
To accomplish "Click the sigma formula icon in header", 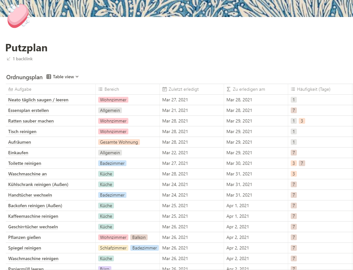I will pyautogui.click(x=228, y=89).
